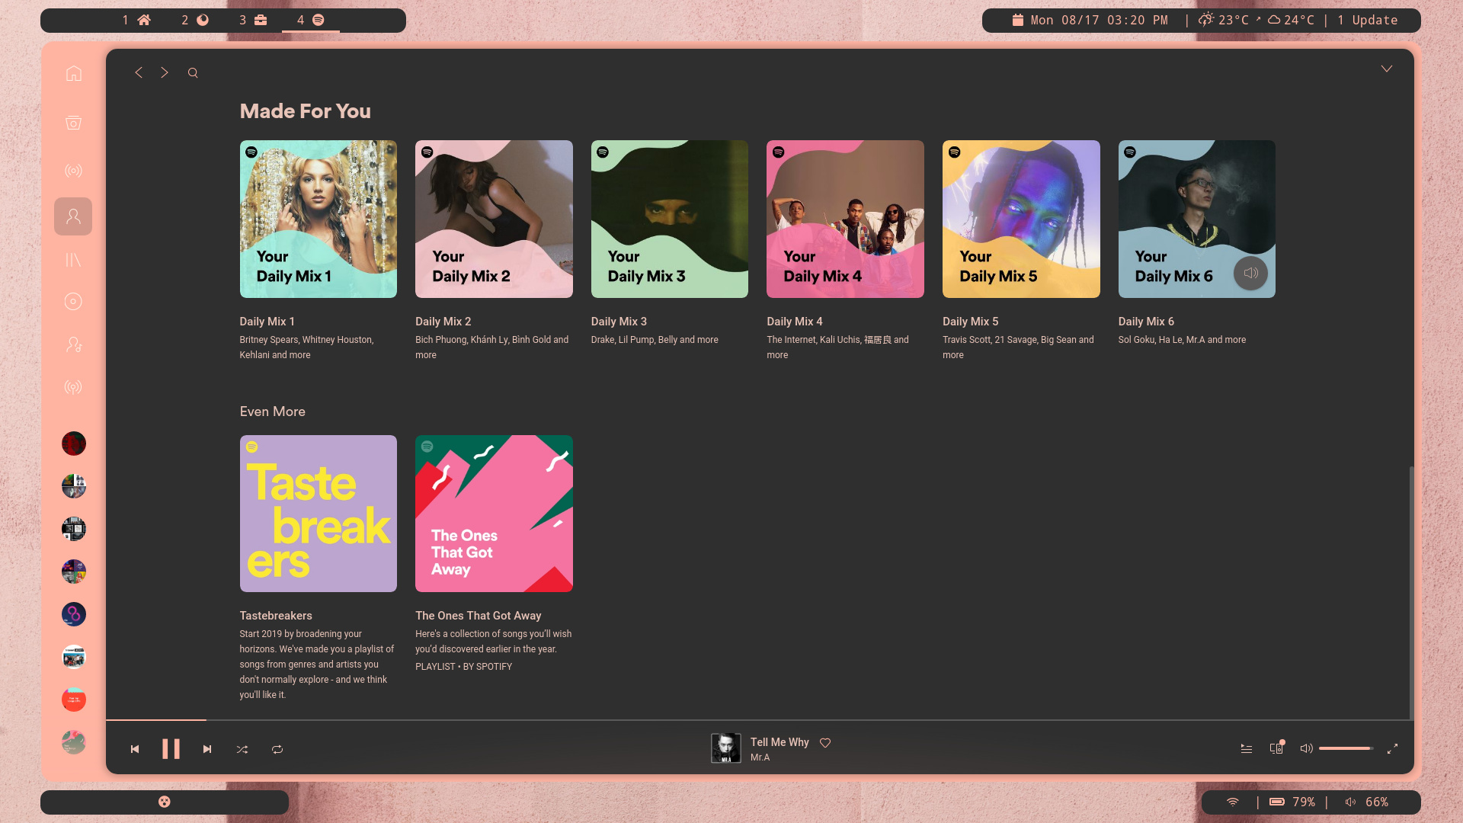Open the Daily Mix 5 cover
This screenshot has height=823, width=1463.
click(1021, 219)
